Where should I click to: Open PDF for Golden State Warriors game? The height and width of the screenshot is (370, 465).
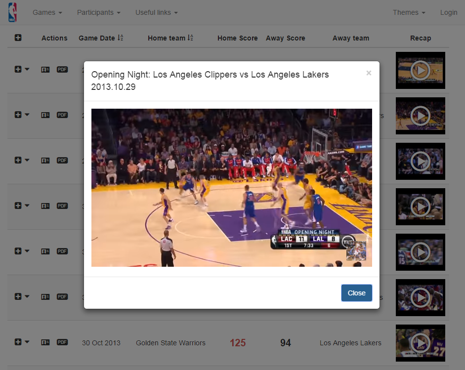tap(62, 342)
